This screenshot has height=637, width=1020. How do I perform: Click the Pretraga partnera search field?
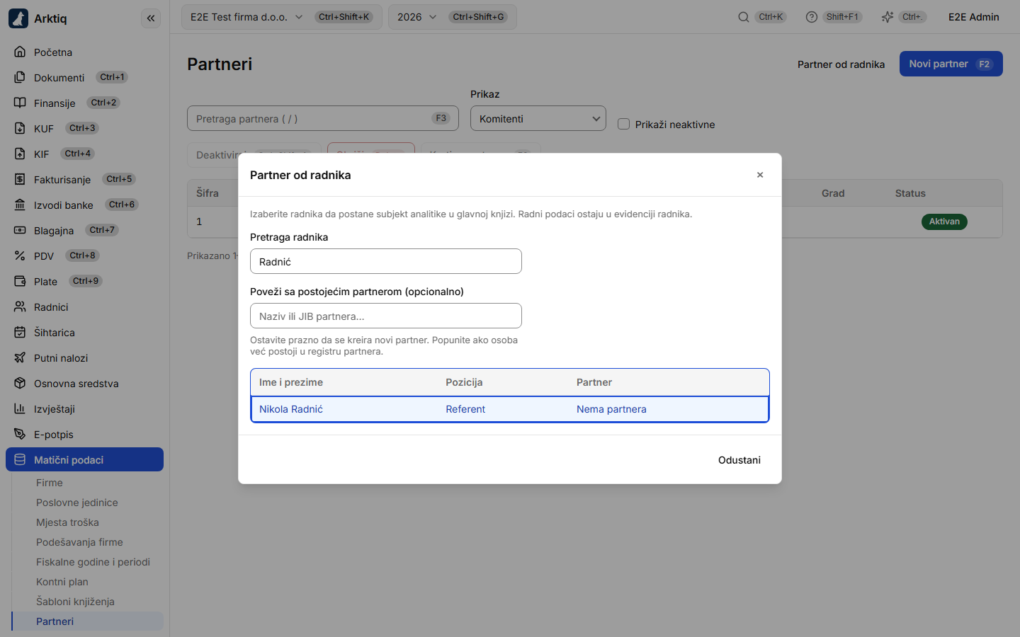pos(323,118)
